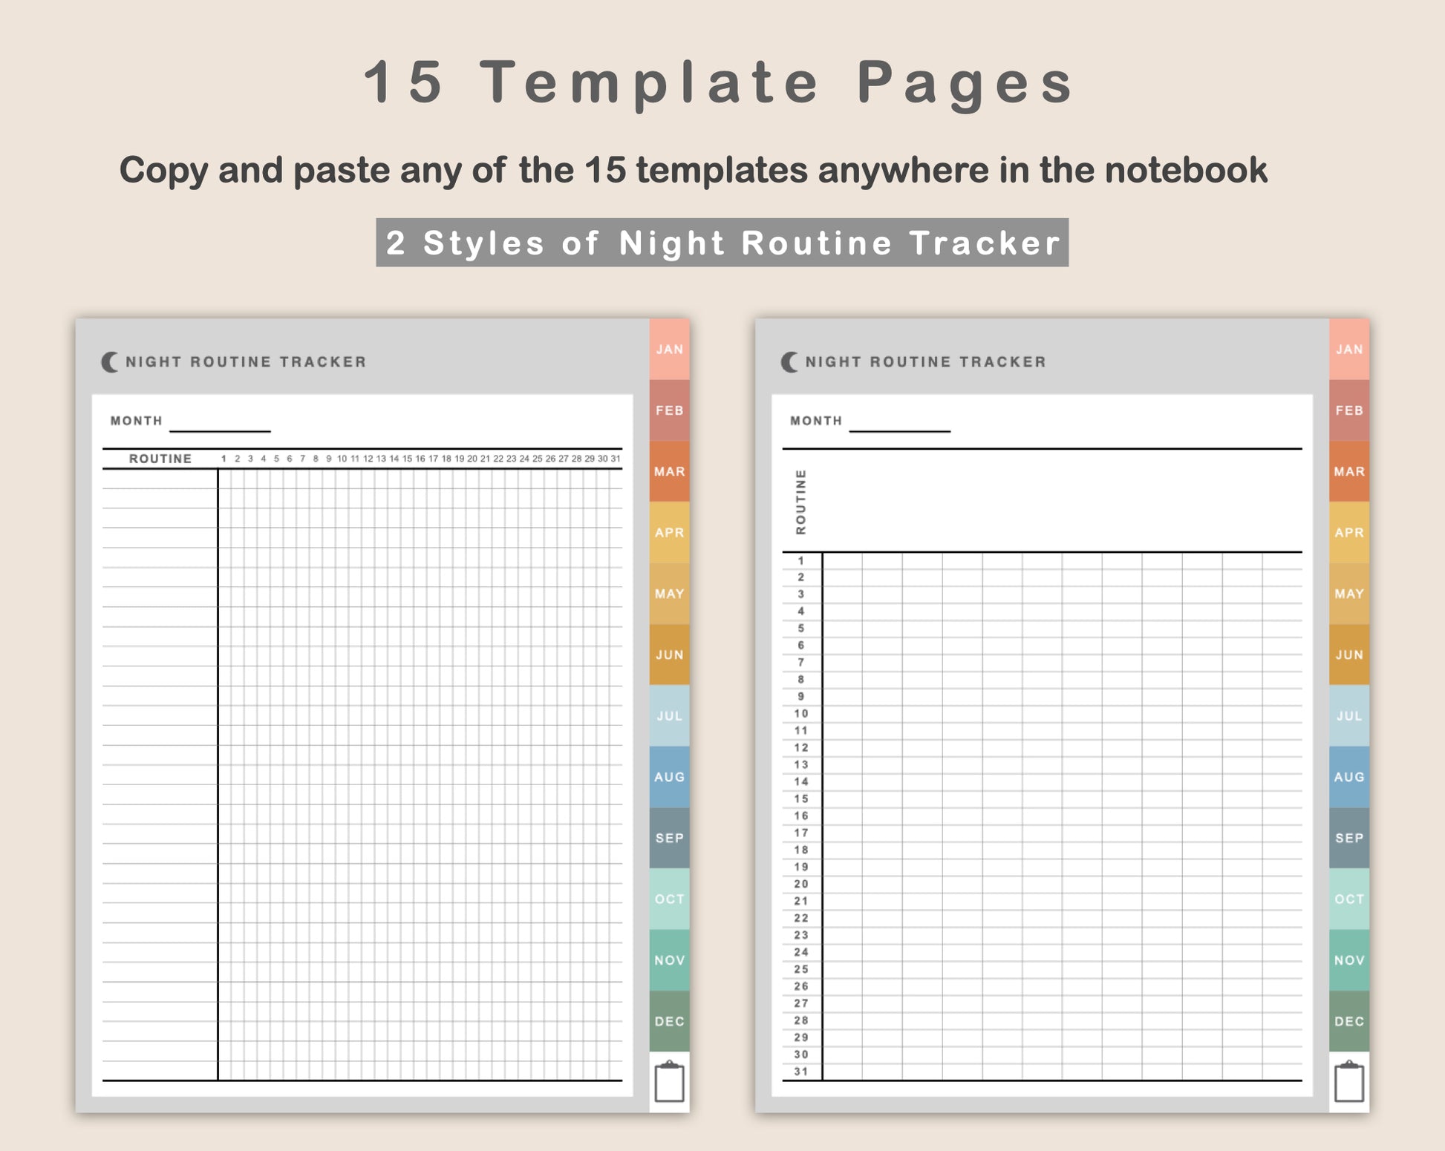
Task: Open the OCT tab on right planner
Action: pyautogui.click(x=1349, y=899)
